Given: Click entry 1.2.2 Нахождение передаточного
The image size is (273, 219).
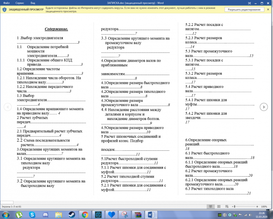Looking at the screenshot, I should pos(45,87).
